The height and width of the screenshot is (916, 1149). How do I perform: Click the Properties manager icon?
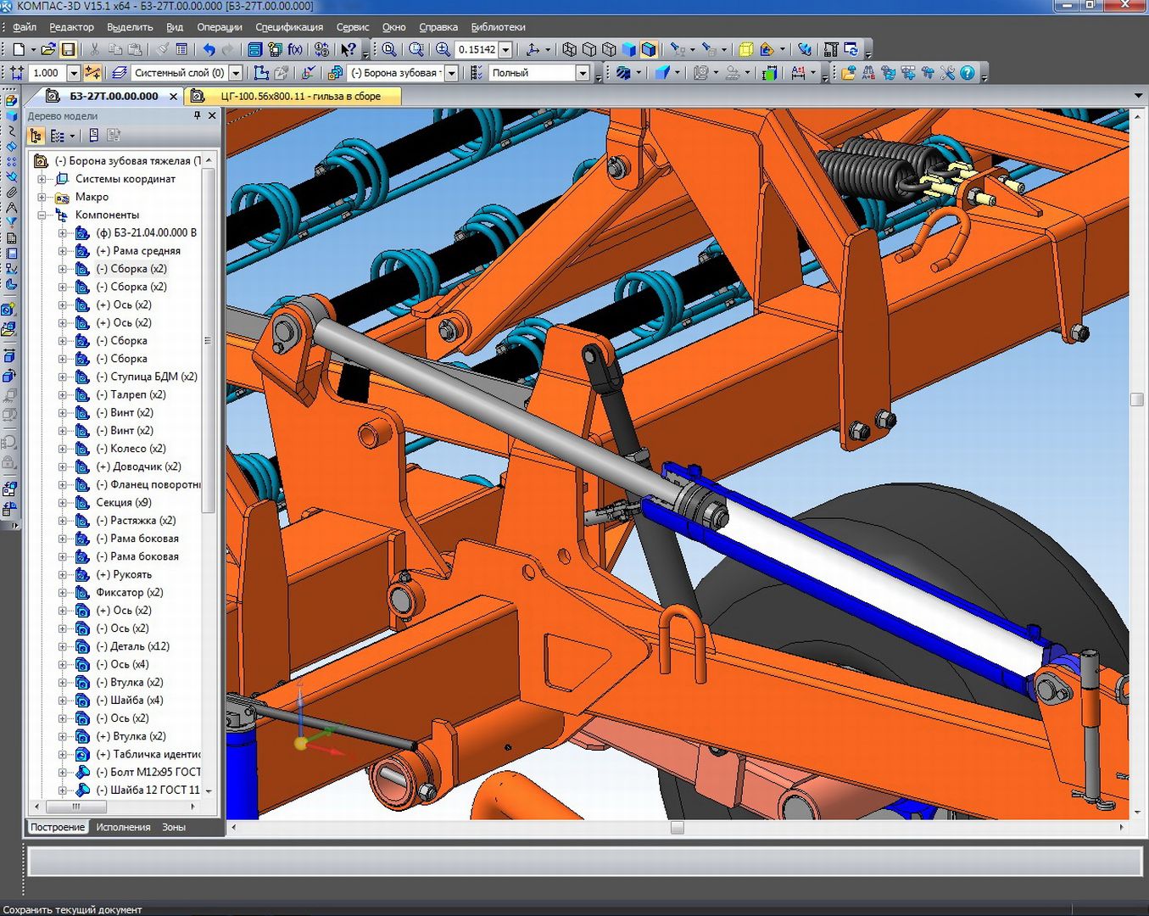(181, 49)
